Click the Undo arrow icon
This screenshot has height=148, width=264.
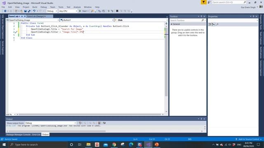[x=34, y=11]
